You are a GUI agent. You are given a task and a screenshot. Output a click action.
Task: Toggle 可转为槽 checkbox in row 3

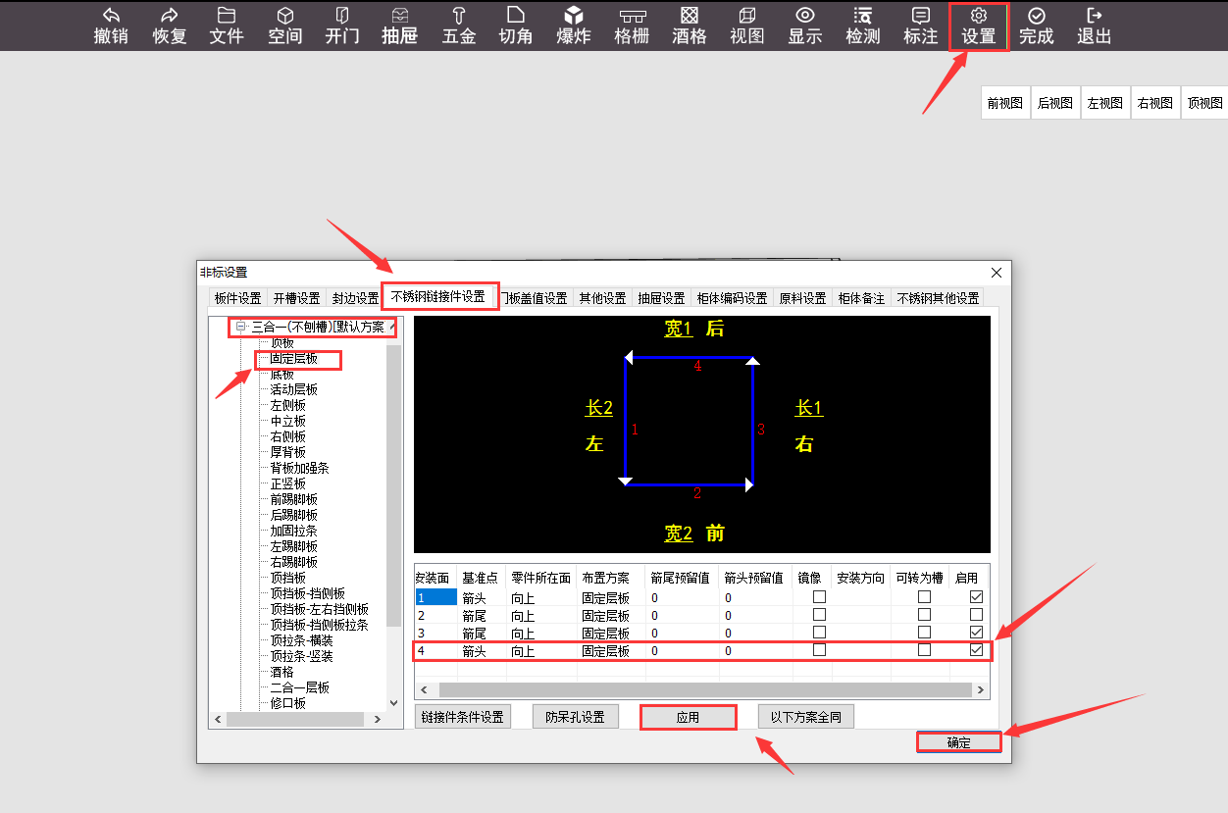[x=924, y=632]
